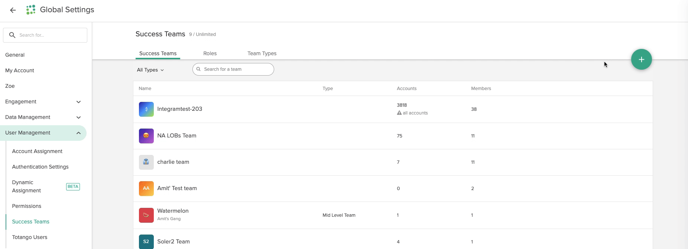Click the 9 / Unlimited count
Viewport: 688px width, 249px height.
[202, 34]
